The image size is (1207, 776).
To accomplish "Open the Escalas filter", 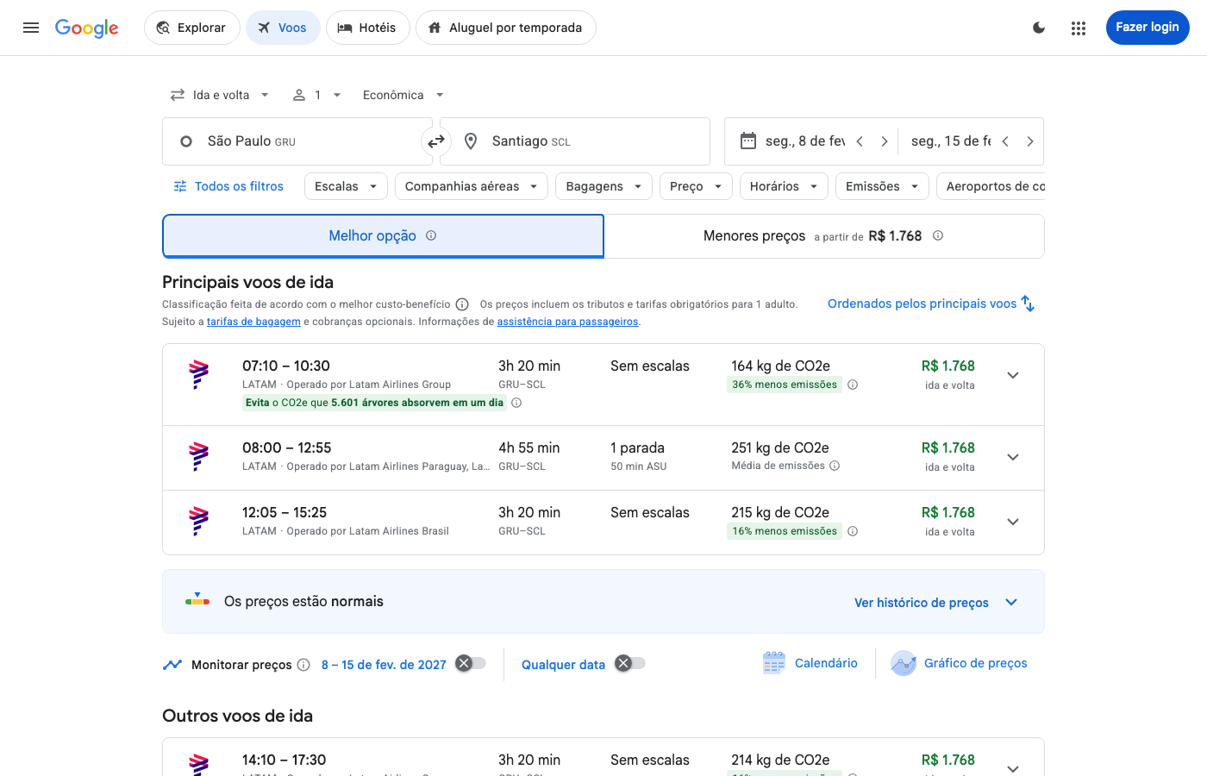I will point(346,186).
